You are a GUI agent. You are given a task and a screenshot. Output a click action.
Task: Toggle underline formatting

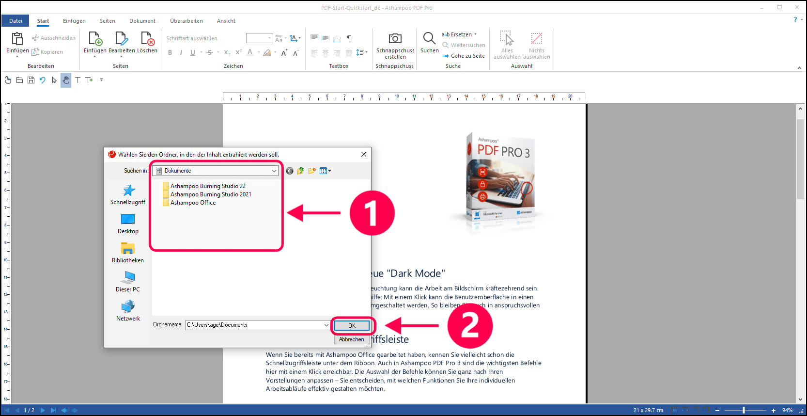[x=193, y=52]
